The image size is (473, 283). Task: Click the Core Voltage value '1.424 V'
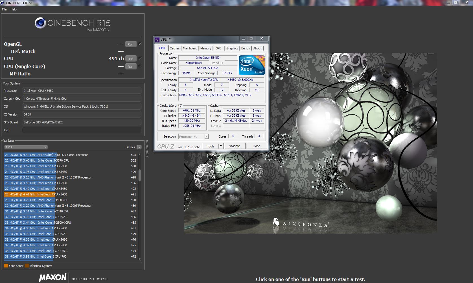[227, 73]
